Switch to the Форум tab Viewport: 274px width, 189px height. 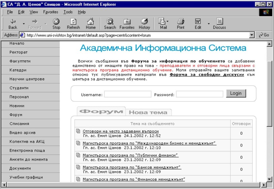tap(101, 112)
